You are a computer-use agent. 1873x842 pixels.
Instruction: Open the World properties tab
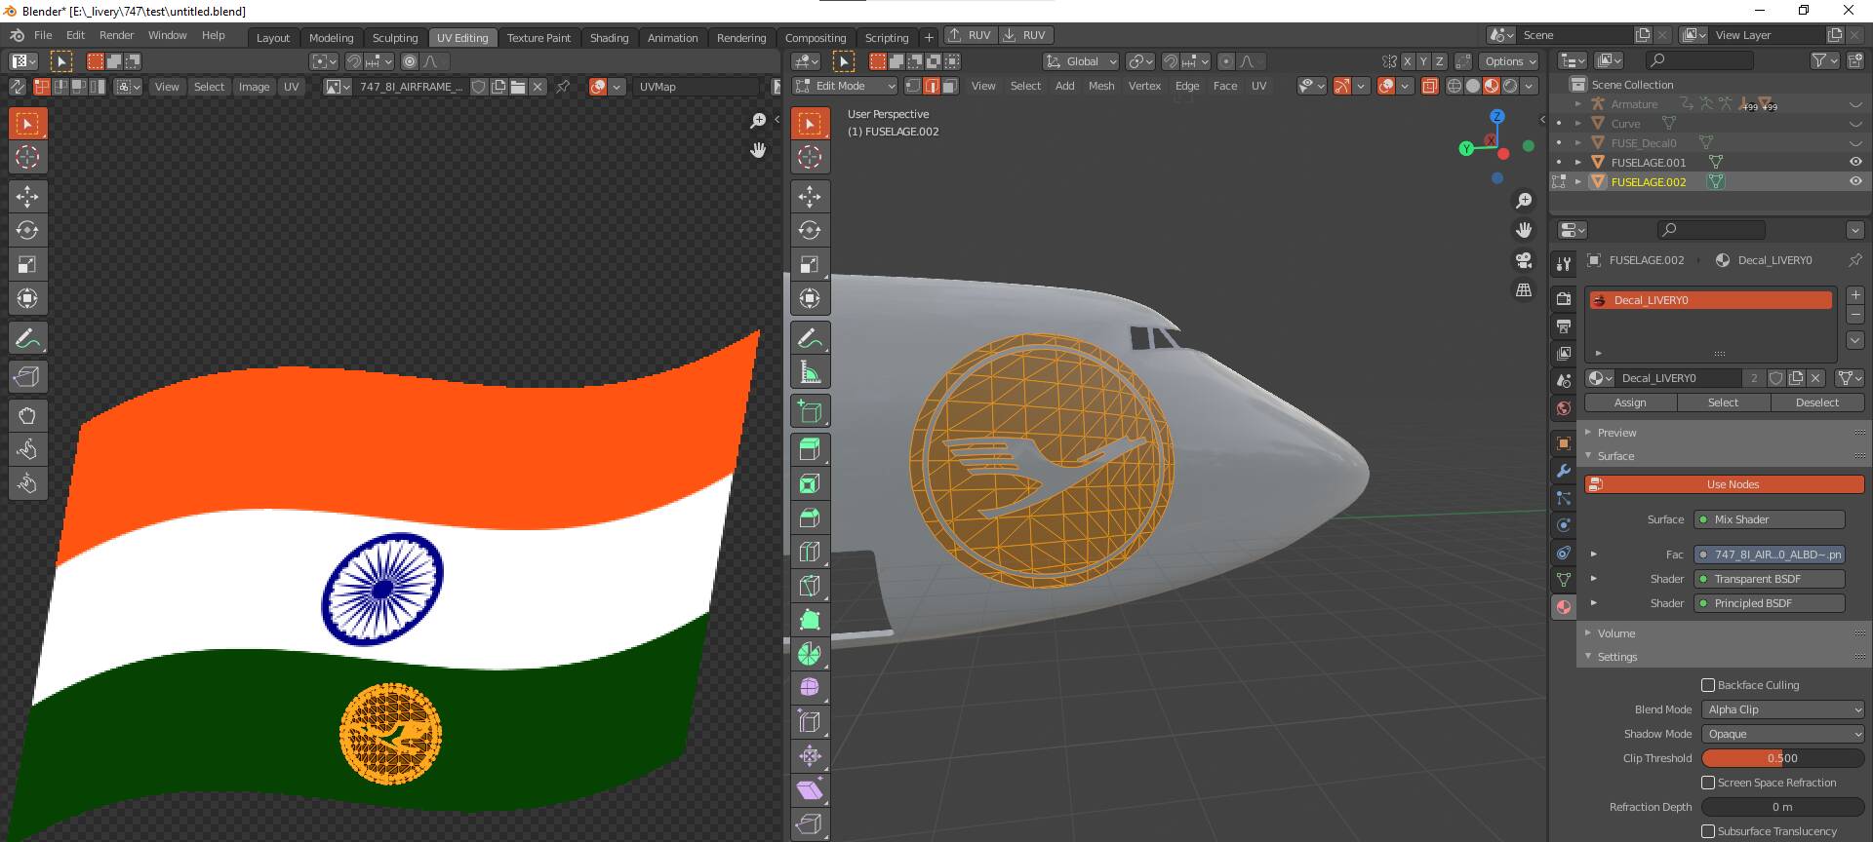(1564, 408)
